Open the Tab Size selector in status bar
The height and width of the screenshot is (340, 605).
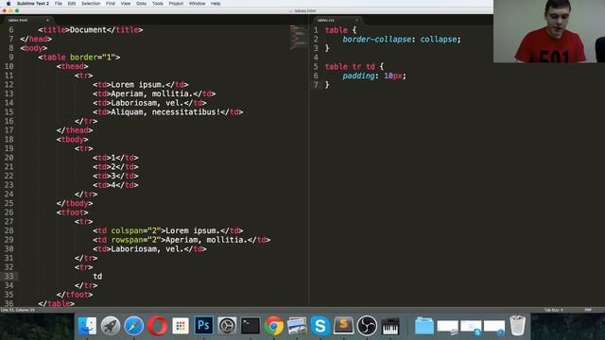click(554, 310)
